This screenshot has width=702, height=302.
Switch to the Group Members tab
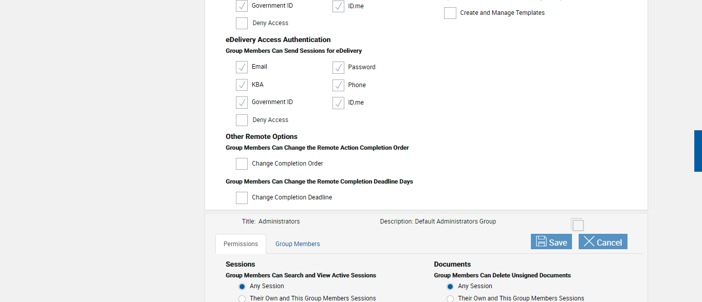coord(298,244)
